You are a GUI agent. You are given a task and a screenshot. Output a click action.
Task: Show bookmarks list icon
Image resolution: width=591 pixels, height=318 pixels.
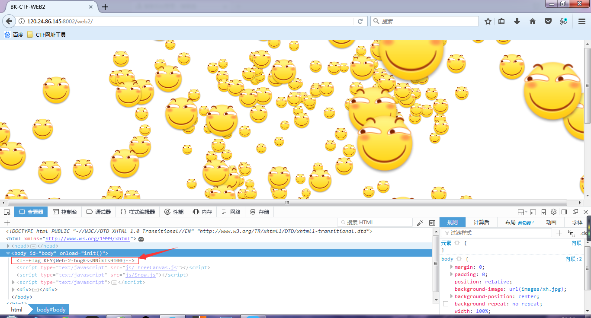pos(501,21)
